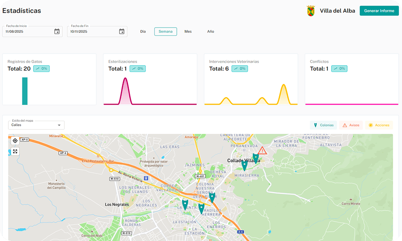
Task: Select the colony pin near Collado Villalba label
Action: tap(256, 158)
